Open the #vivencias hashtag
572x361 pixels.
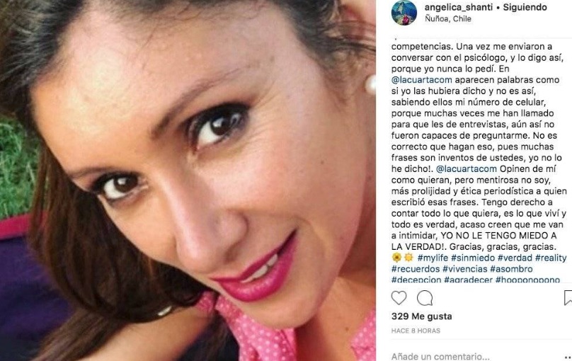point(464,269)
